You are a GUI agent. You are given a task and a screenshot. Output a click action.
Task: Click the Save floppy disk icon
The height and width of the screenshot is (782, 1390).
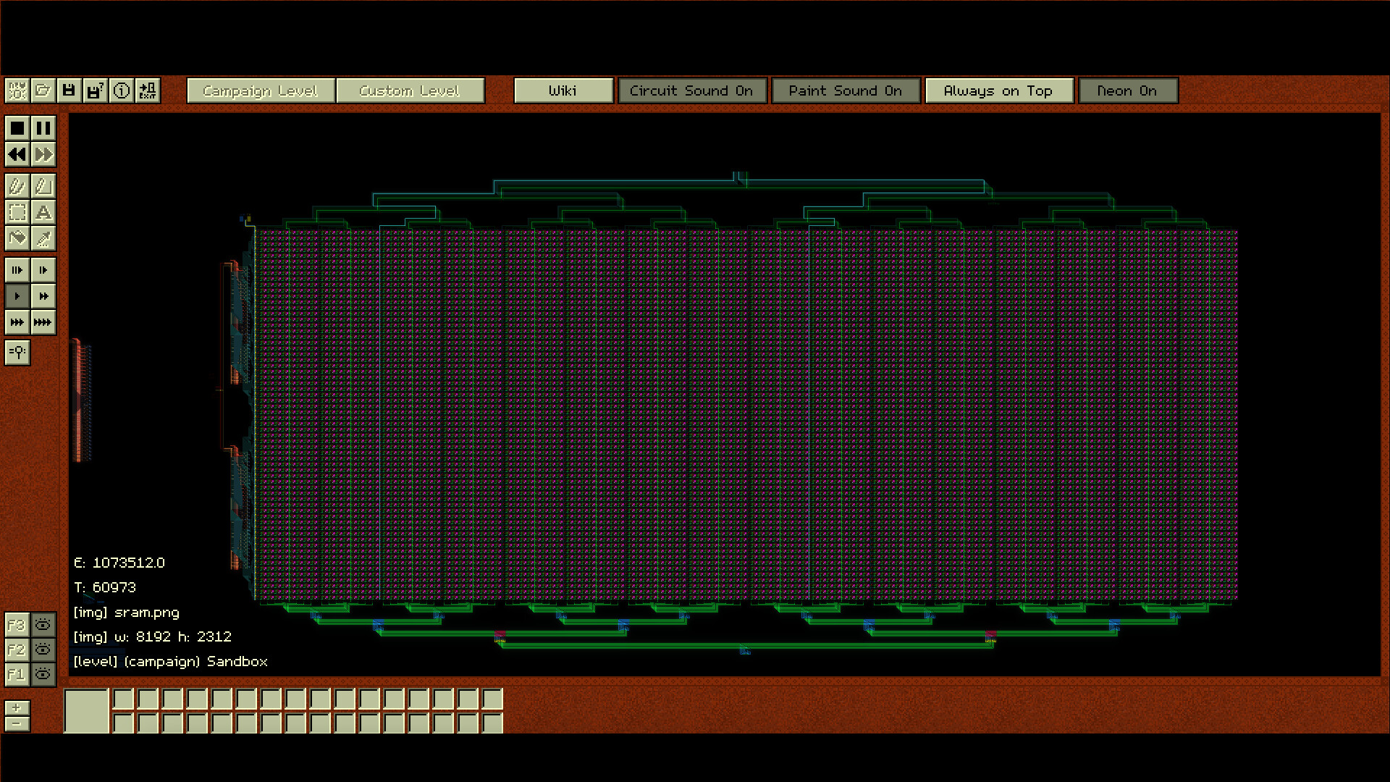pyautogui.click(x=69, y=91)
